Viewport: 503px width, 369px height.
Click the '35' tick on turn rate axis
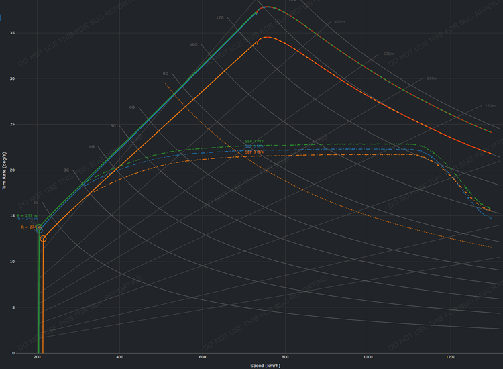point(12,33)
